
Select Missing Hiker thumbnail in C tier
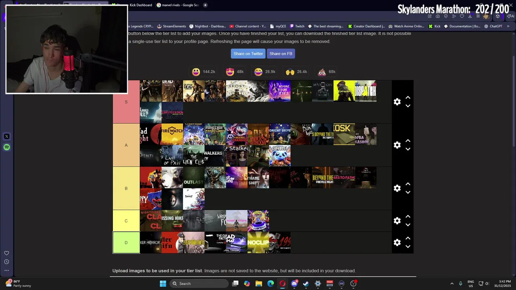(x=172, y=221)
